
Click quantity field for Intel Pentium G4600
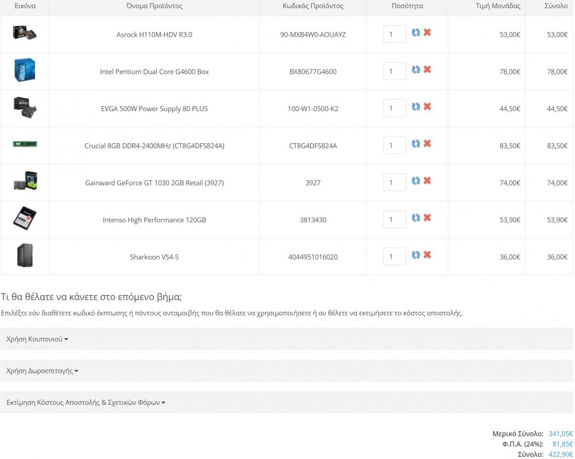pos(395,71)
